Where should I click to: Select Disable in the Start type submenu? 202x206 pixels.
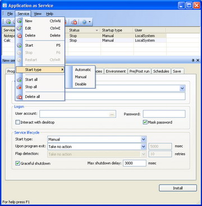pyautogui.click(x=80, y=84)
